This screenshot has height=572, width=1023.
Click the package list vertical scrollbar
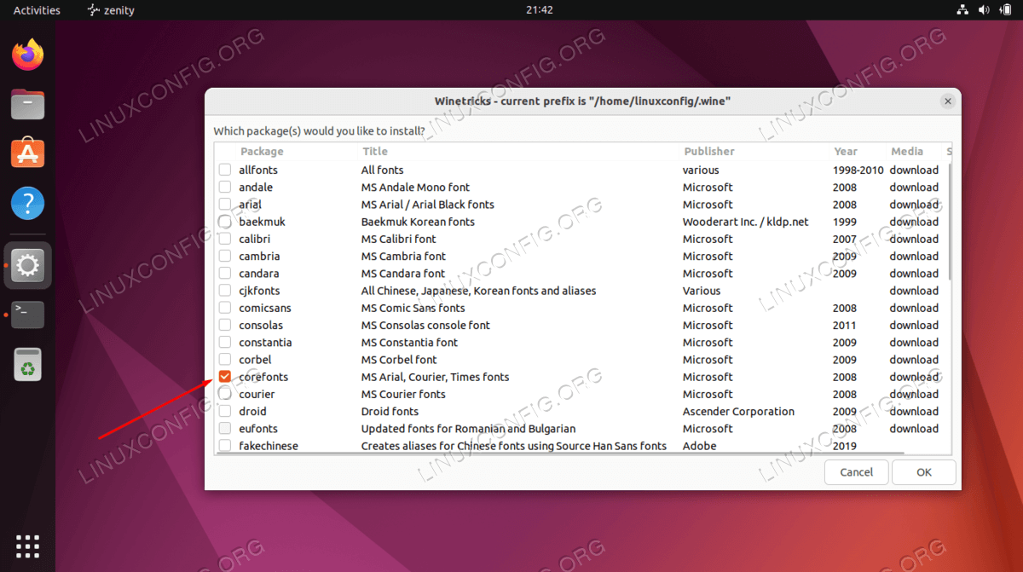point(950,222)
